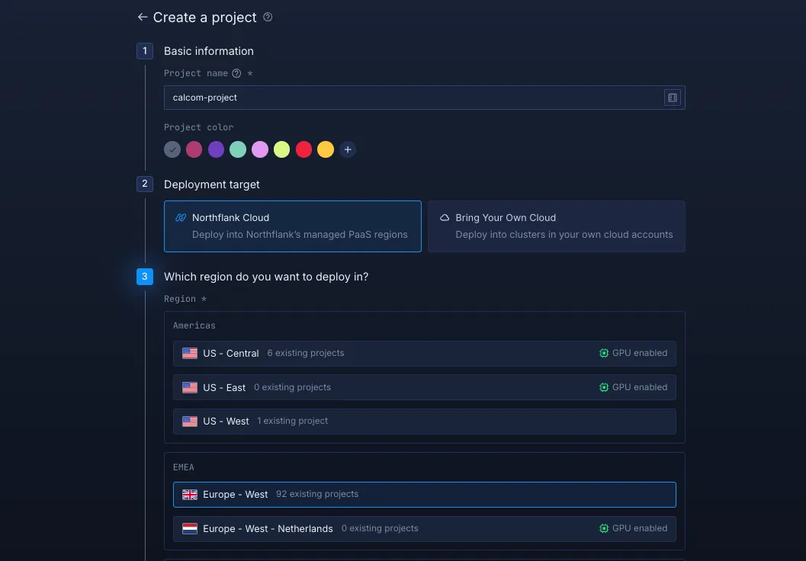This screenshot has height=561, width=806.
Task: Select the gray checked color swatch
Action: pyautogui.click(x=172, y=149)
